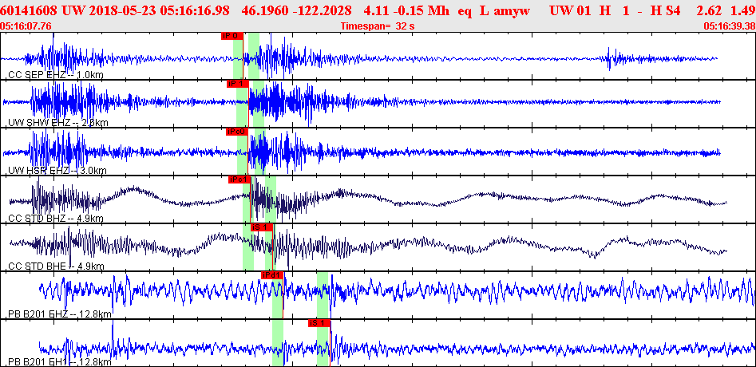This screenshot has width=756, height=367.
Task: Select the UW HSR EHZ -- 3.0km label
Action: pyautogui.click(x=57, y=171)
